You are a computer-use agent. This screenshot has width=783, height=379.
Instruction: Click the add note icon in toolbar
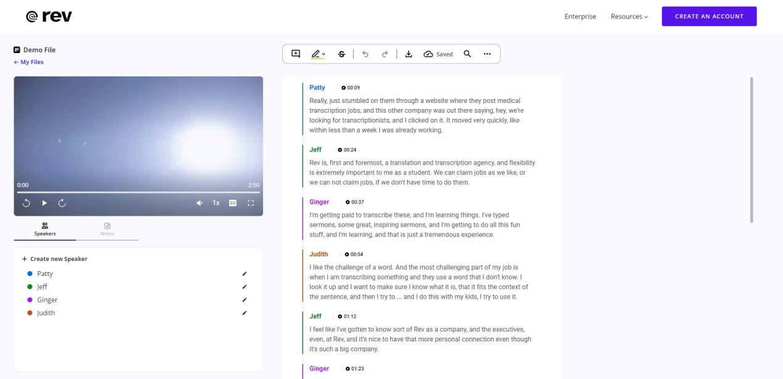pyautogui.click(x=296, y=54)
